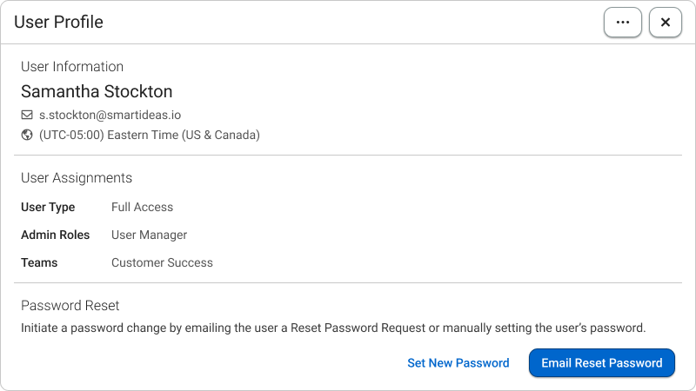Viewport: 696px width, 391px height.
Task: Click the User Assignments section heading
Action: 77,178
